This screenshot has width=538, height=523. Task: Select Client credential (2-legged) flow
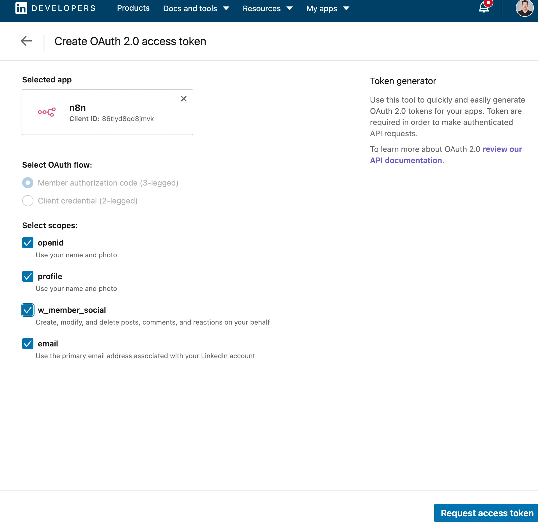coord(28,201)
